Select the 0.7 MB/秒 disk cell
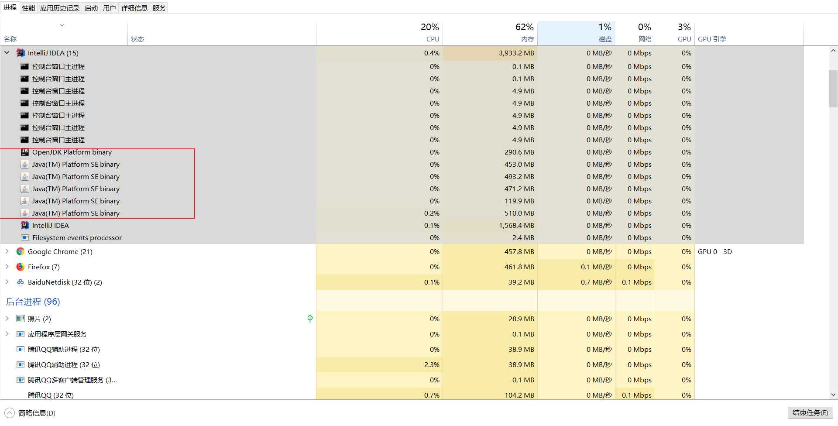Image resolution: width=838 pixels, height=426 pixels. click(x=576, y=282)
